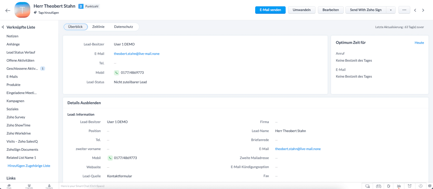Collapse the Verknüpfte Liste sidebar
Viewport: 433px width, 189px height.
tap(3, 27)
